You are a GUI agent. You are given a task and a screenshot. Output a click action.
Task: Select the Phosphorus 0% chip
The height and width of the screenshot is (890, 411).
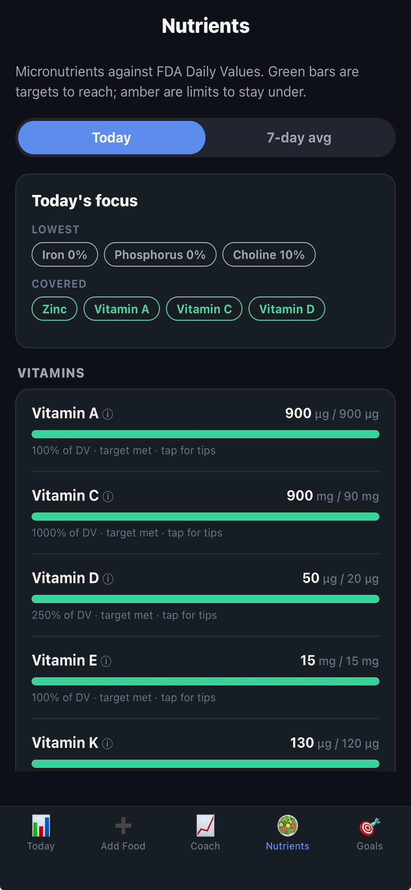point(160,255)
